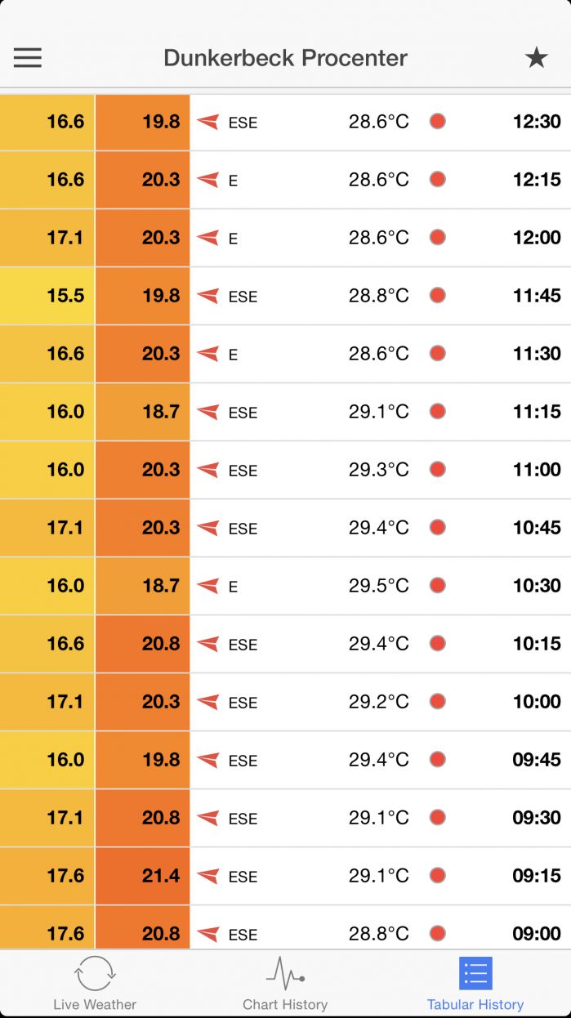Select the 10:15 row timestamp
The image size is (571, 1018).
(x=537, y=644)
